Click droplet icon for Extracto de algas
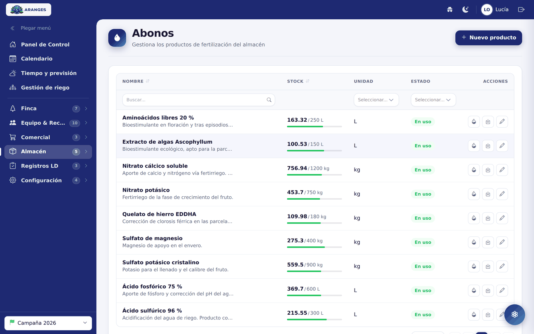 pyautogui.click(x=474, y=146)
